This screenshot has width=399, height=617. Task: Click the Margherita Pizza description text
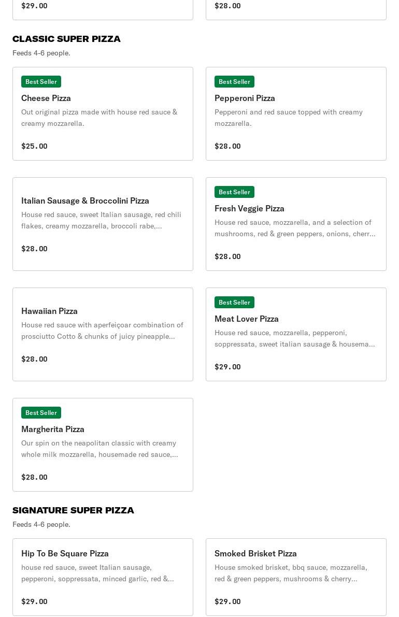point(99,449)
